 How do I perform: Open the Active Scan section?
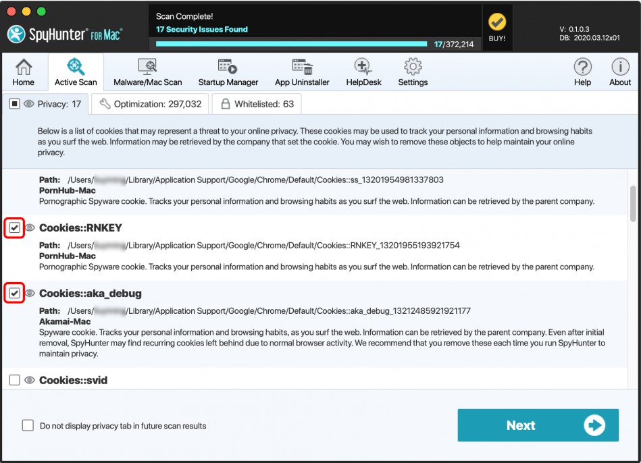[76, 72]
